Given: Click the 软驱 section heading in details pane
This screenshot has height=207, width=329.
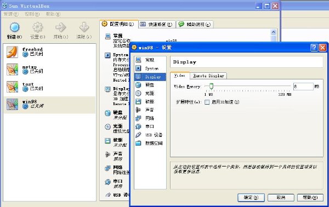Looking at the screenshot, I should 118,140.
